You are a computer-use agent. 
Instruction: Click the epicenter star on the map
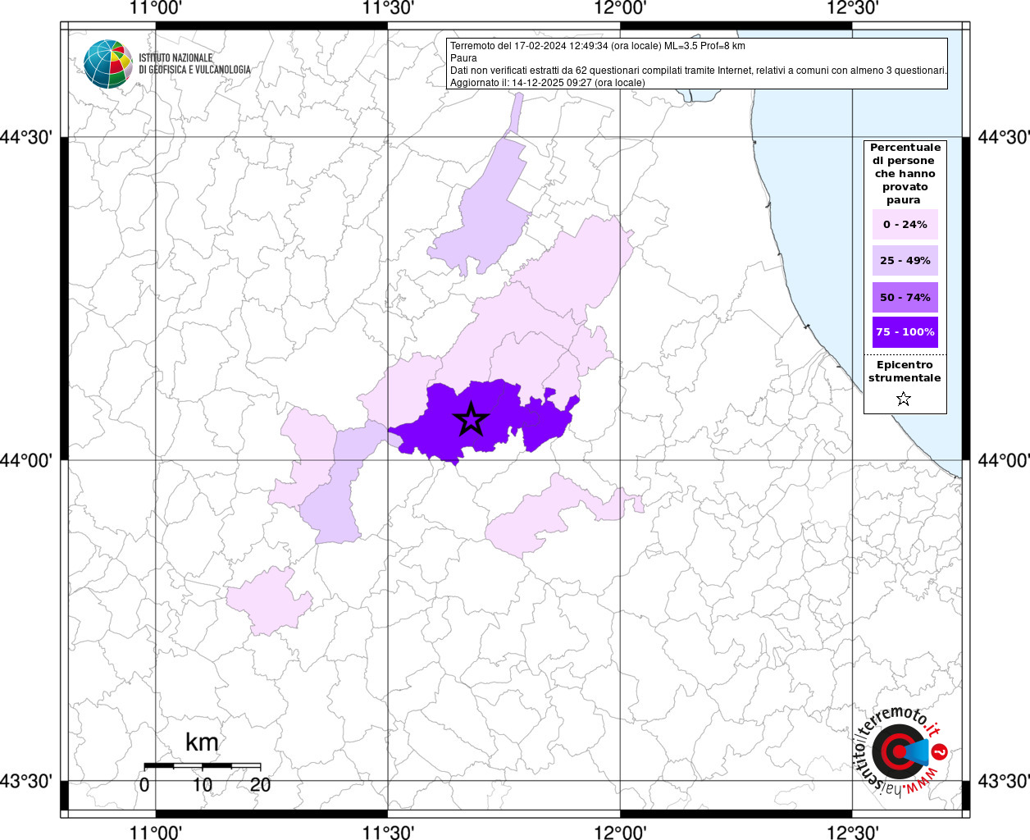pos(471,419)
